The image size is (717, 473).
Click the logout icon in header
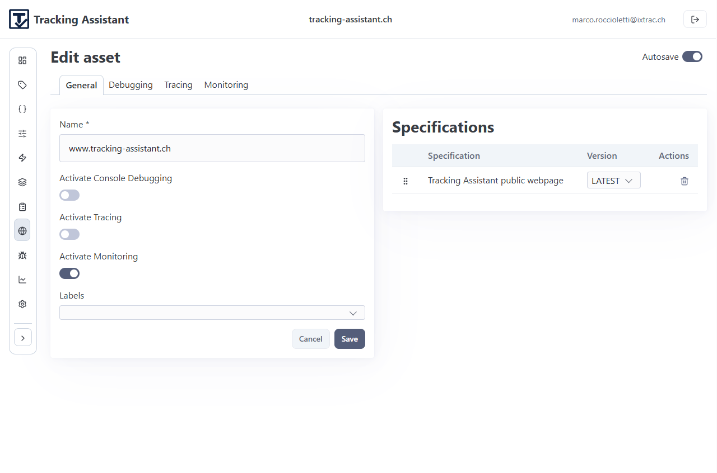coord(695,20)
